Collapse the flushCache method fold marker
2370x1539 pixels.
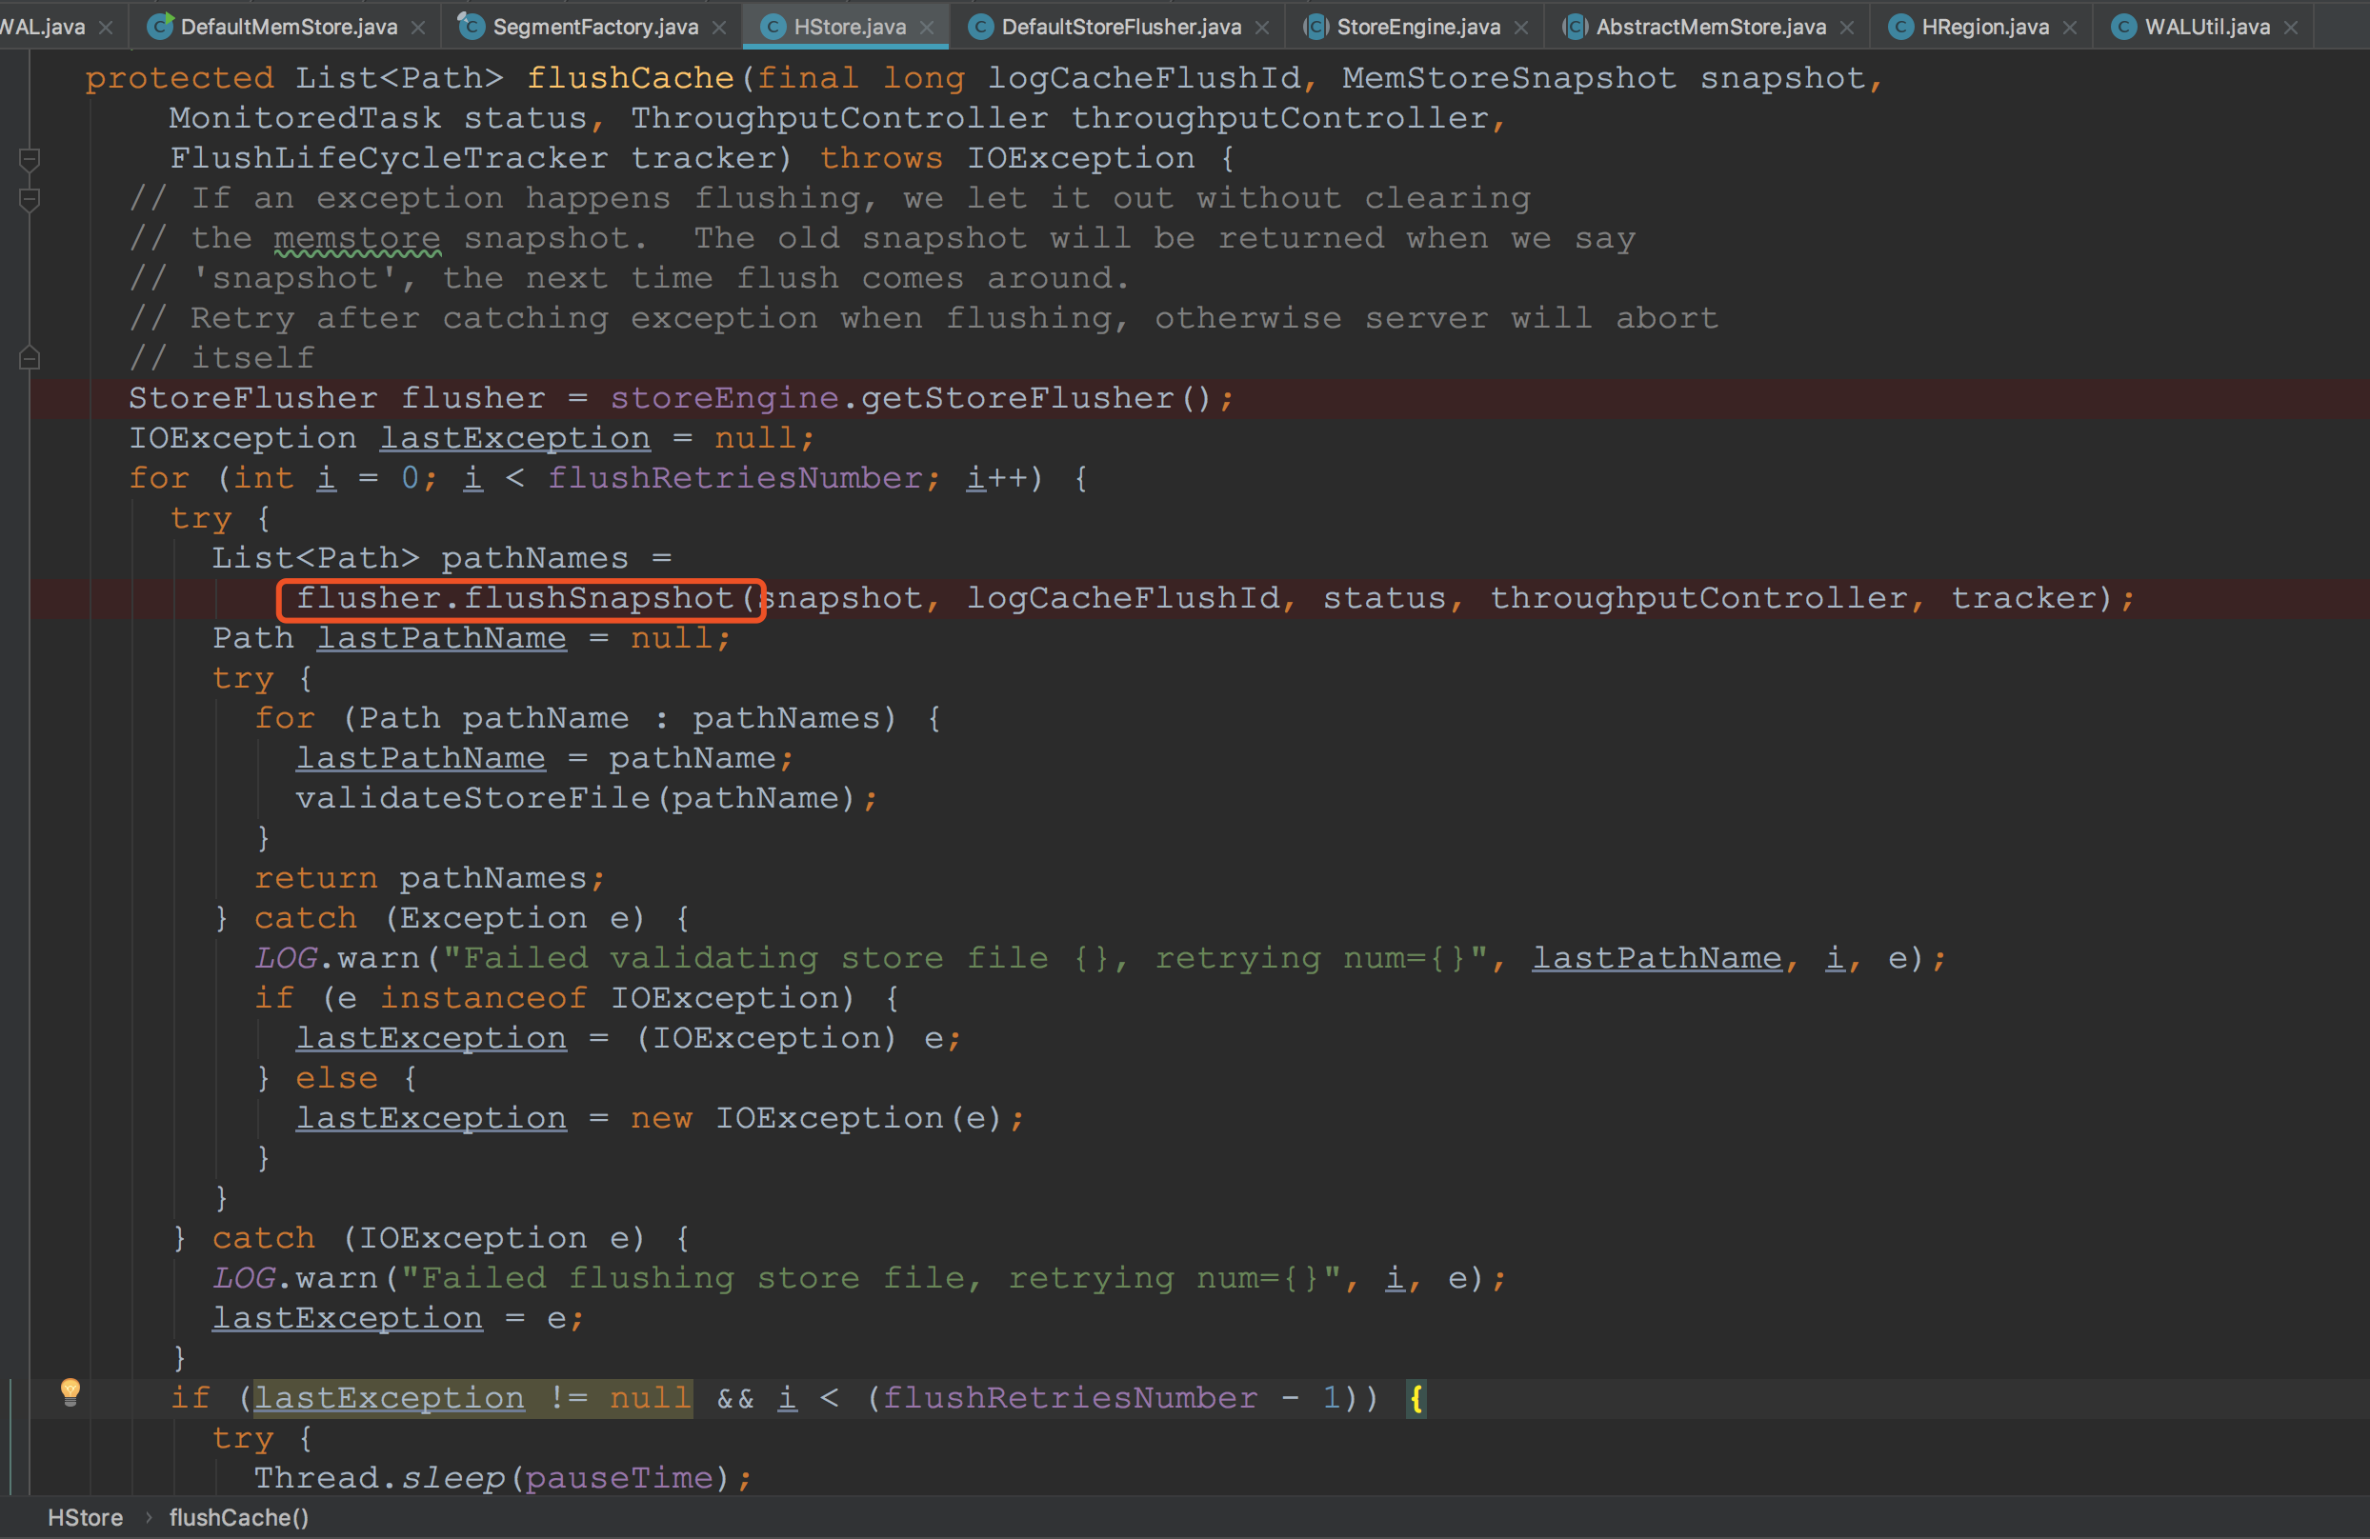(x=30, y=158)
